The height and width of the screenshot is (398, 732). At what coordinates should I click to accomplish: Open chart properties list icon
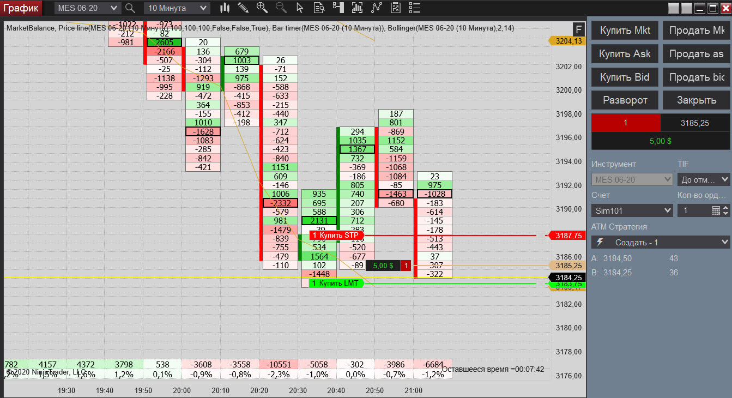coord(415,8)
